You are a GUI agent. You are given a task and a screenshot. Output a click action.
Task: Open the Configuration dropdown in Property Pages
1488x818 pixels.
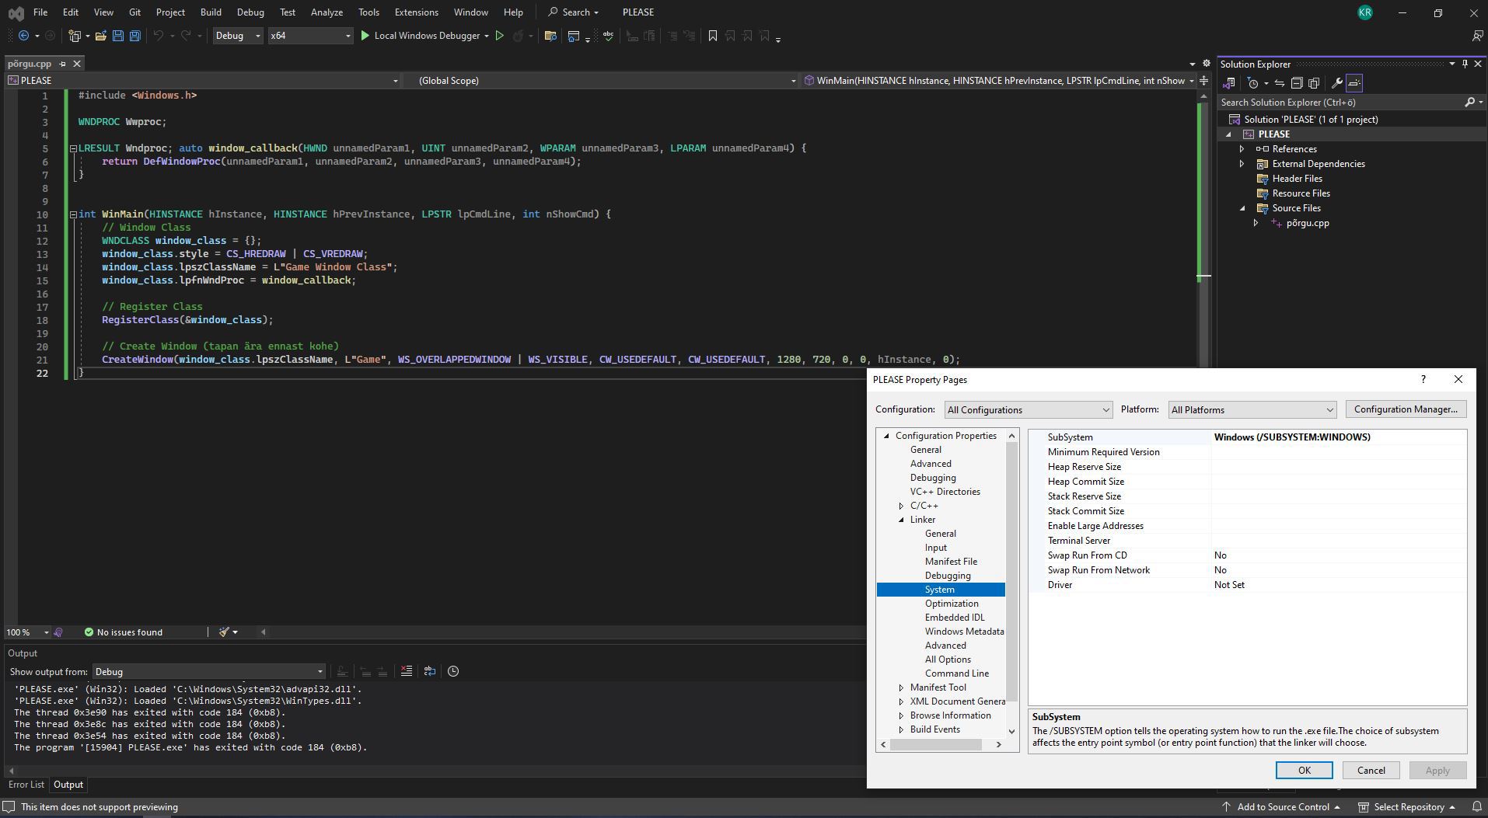(x=1028, y=410)
